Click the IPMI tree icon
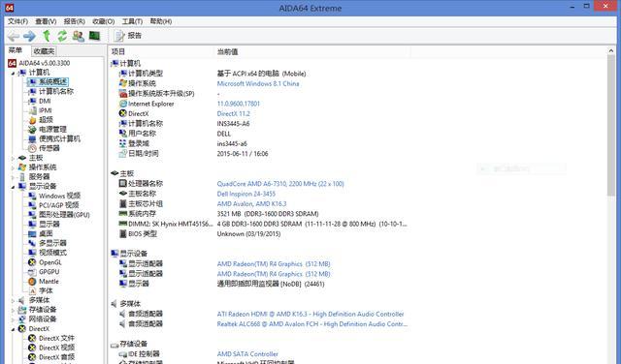Image resolution: width=621 pixels, height=364 pixels. [x=32, y=110]
